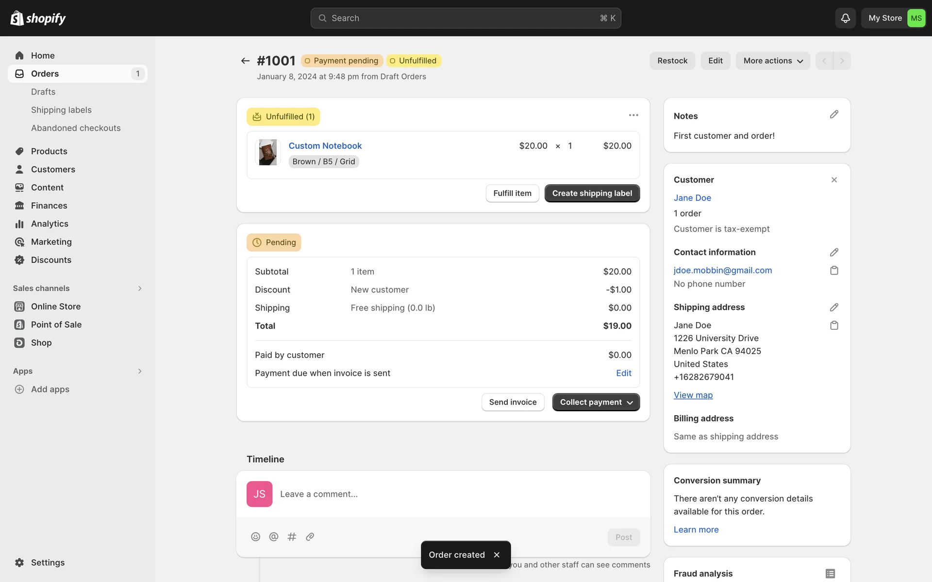Click the Create shipping label button
The height and width of the screenshot is (582, 932).
592,193
